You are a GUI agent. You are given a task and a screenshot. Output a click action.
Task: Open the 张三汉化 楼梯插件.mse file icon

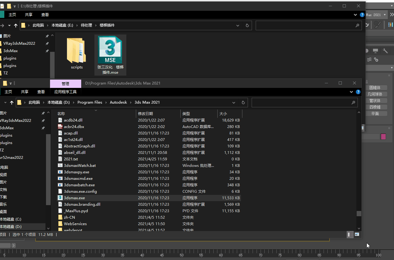[x=110, y=50]
